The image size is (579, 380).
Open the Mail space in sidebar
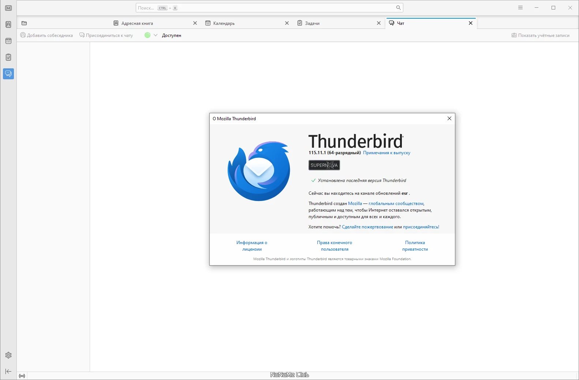8,8
